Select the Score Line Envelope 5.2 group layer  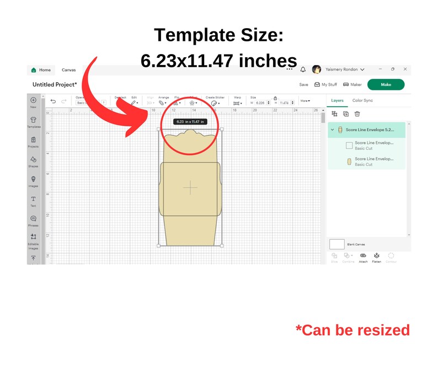pos(366,130)
